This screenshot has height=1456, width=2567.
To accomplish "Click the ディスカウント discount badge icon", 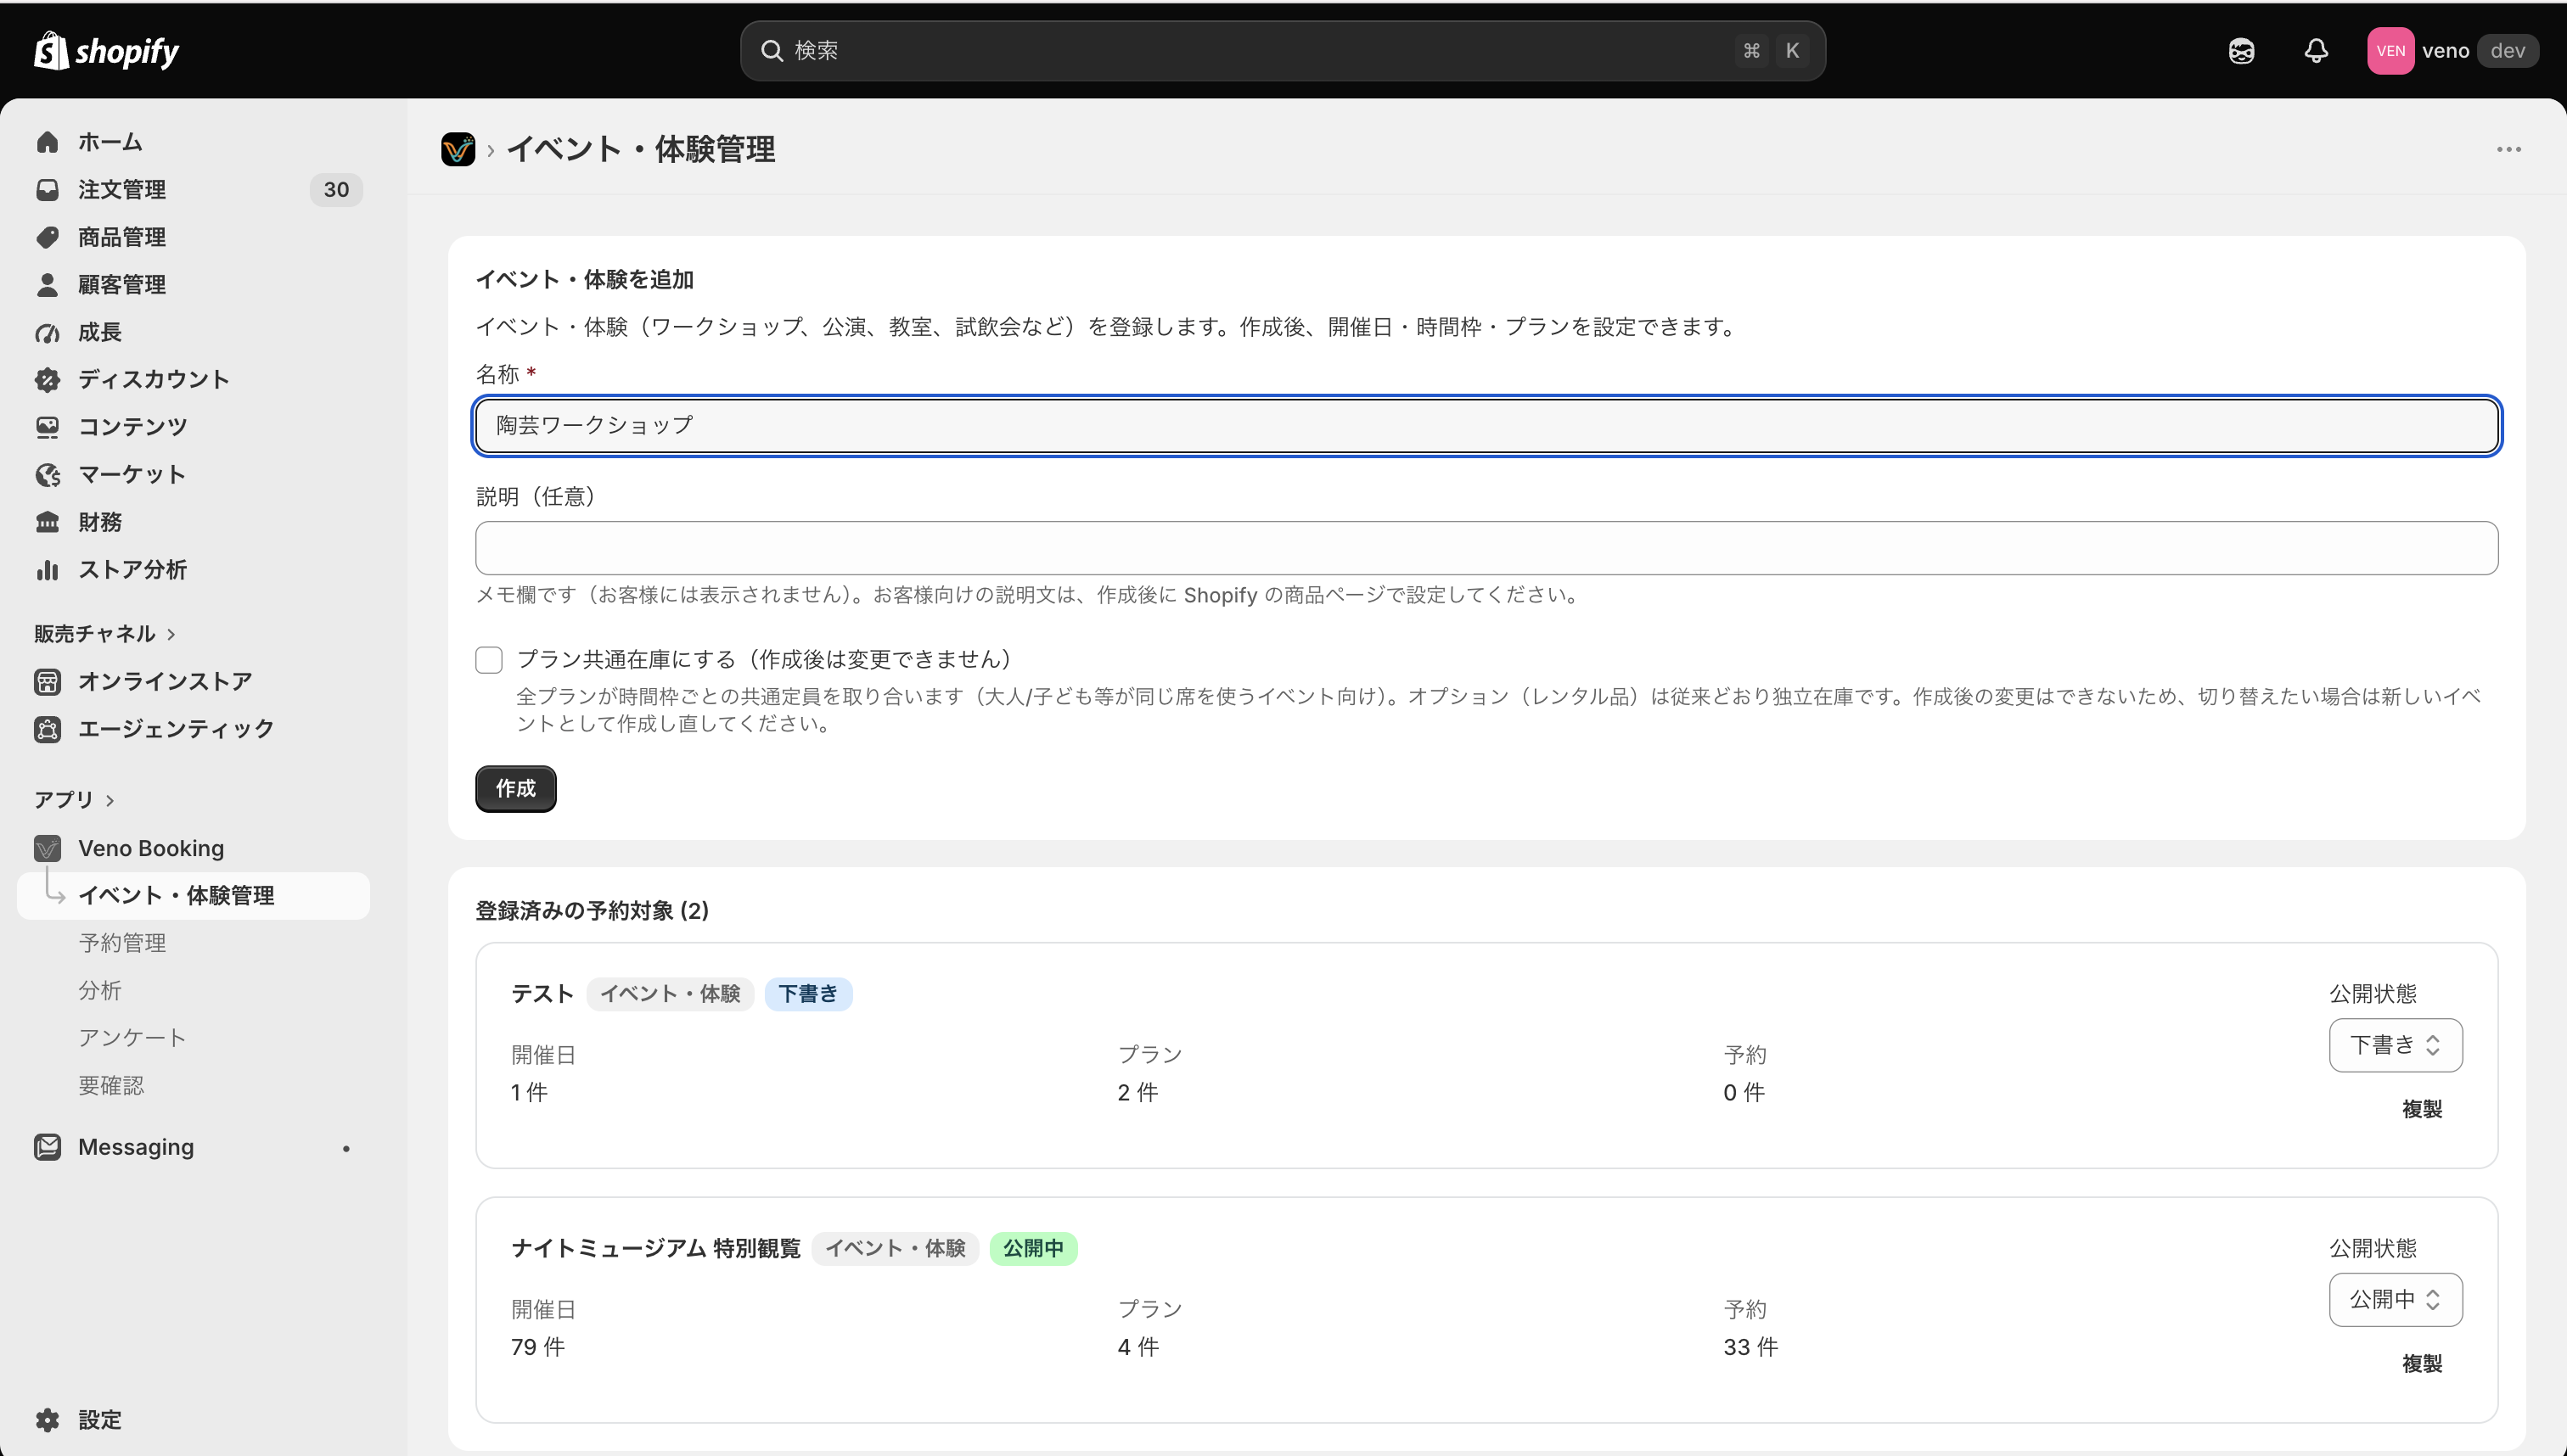I will (x=47, y=380).
